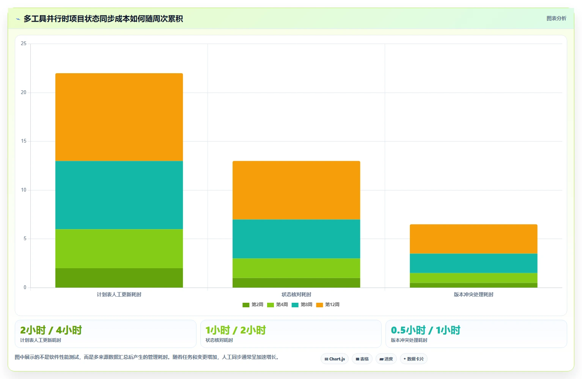Viewport: 582px width, 379px height.
Task: Click the light green 第4周 segment of 状态核对耗时 bar
Action: (296, 268)
